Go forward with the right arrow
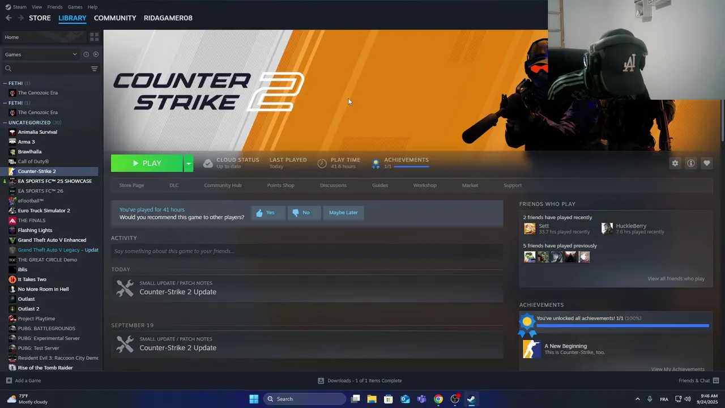The width and height of the screenshot is (725, 408). 20,18
